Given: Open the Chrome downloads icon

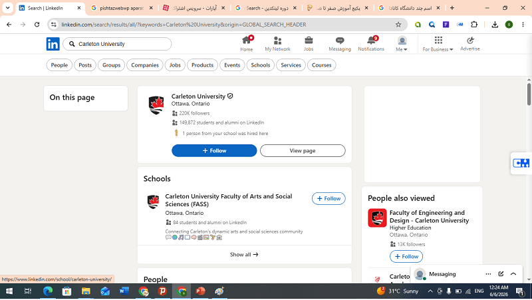Looking at the screenshot, I should [495, 25].
